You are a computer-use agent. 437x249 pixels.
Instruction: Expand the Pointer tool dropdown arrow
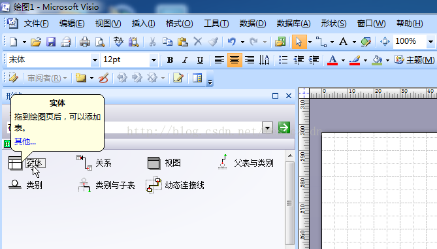(310, 42)
